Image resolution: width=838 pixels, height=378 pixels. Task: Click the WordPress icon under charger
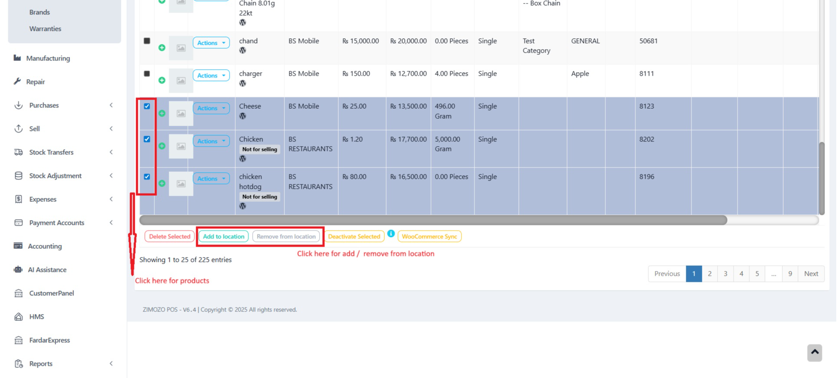(x=243, y=84)
